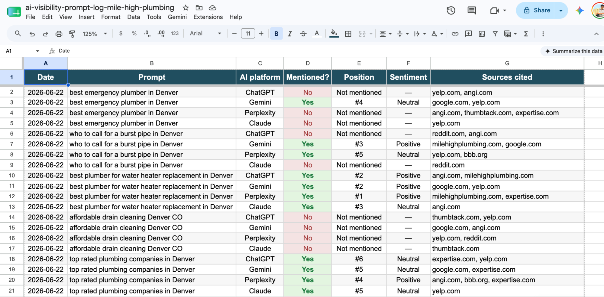This screenshot has height=297, width=604.
Task: Rename the document title
Action: (100, 8)
